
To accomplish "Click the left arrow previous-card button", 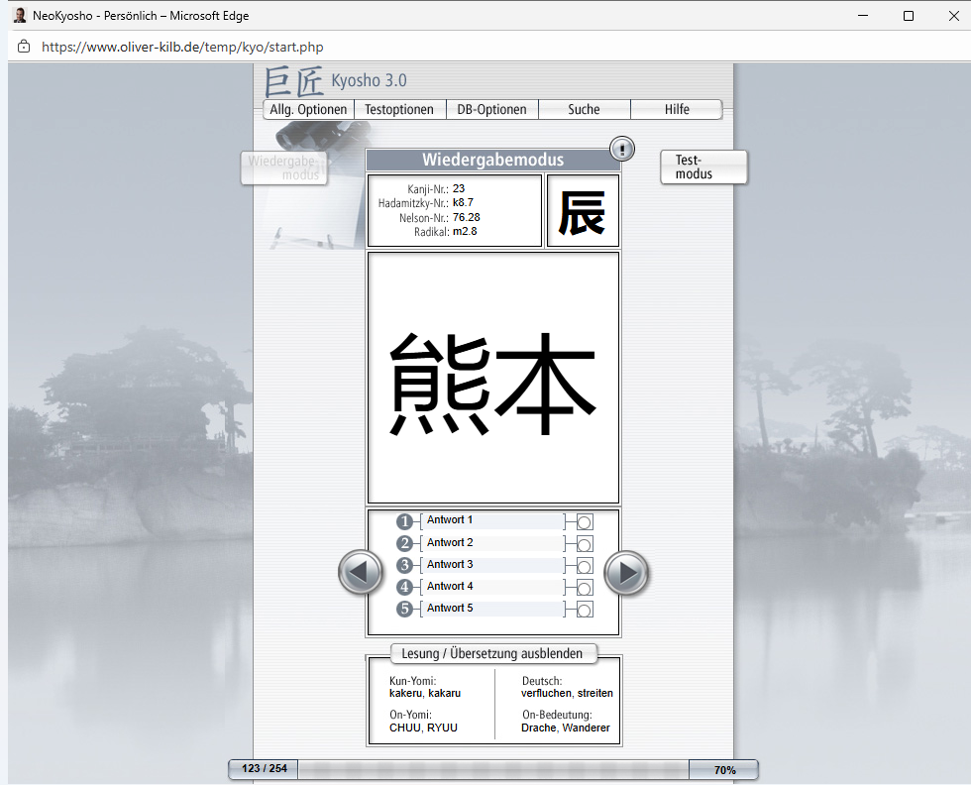I will click(x=361, y=572).
